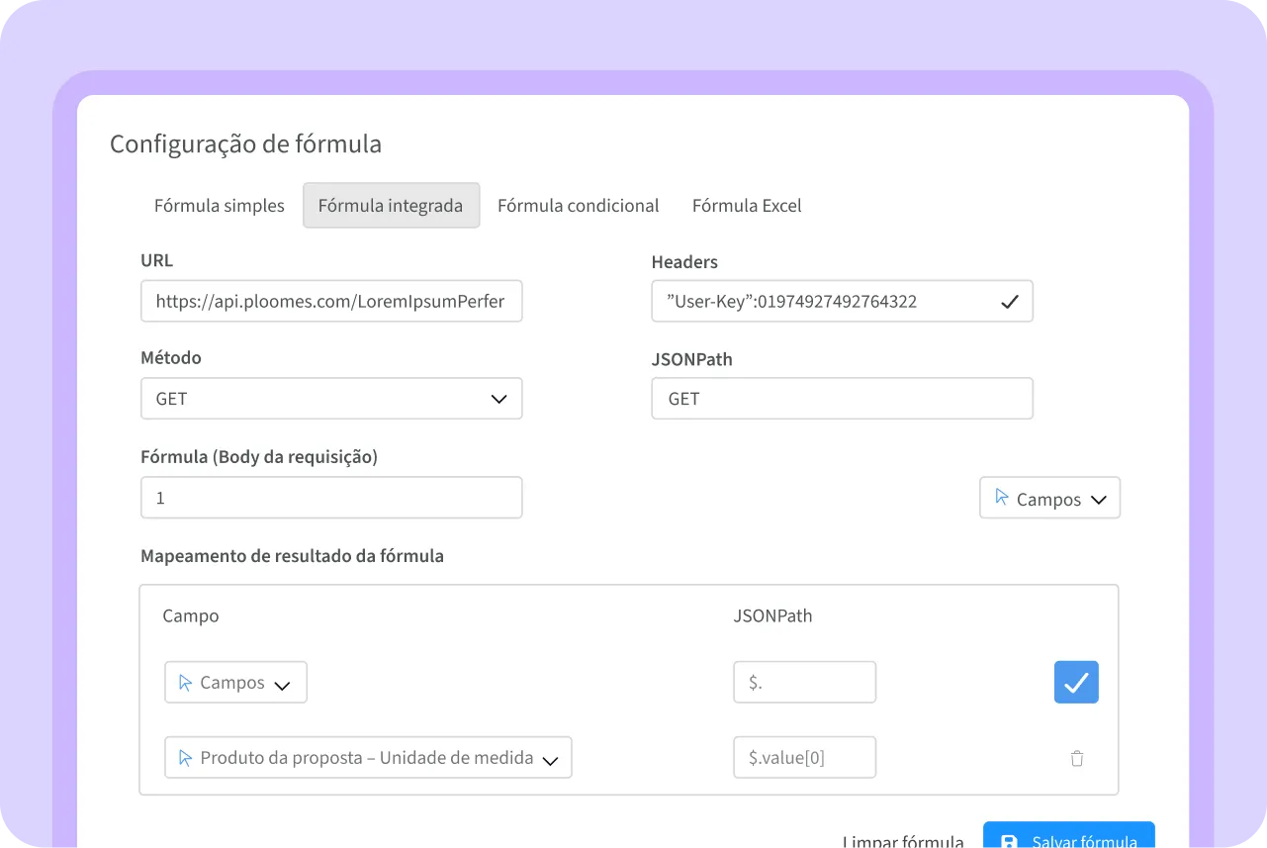The width and height of the screenshot is (1267, 848).
Task: Focus the Fórmula body input with 1
Action: click(x=331, y=498)
